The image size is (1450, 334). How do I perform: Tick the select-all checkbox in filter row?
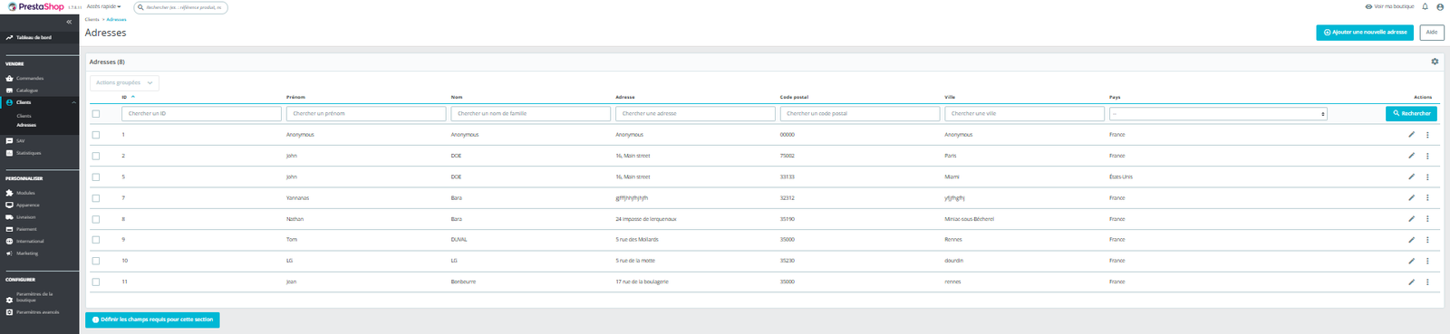pos(96,113)
